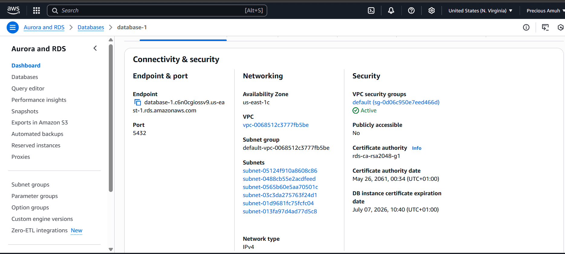Focus the AWS console search field
The width and height of the screenshot is (565, 254).
coord(157,11)
